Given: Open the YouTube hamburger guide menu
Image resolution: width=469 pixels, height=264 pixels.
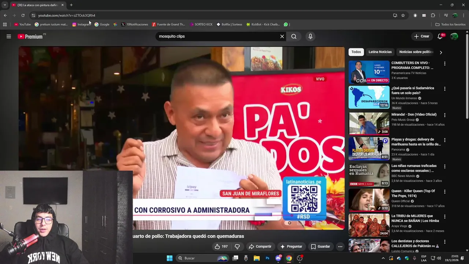Looking at the screenshot, I should [x=9, y=36].
